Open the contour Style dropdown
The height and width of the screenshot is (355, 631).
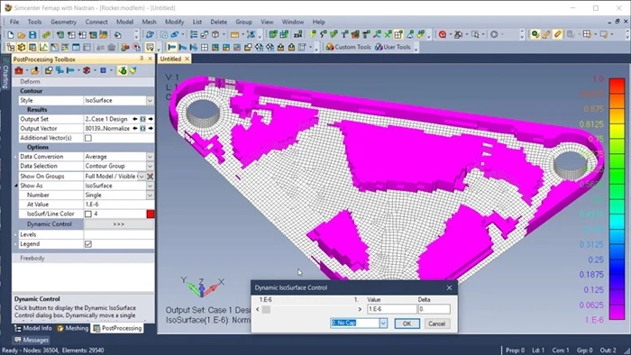tap(150, 101)
